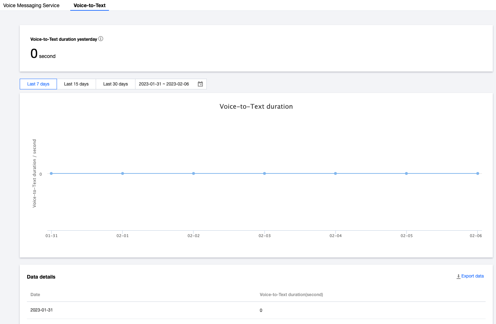Click the 02-03 data point on chart
Screen dimensions: 496x324
[264, 173]
